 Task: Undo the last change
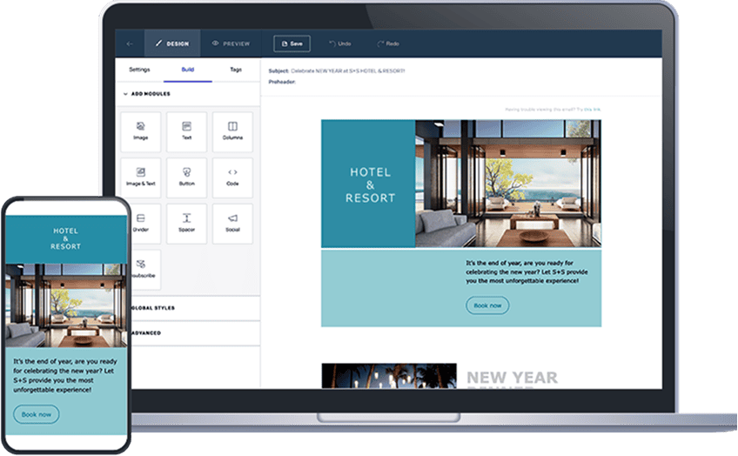pyautogui.click(x=340, y=44)
